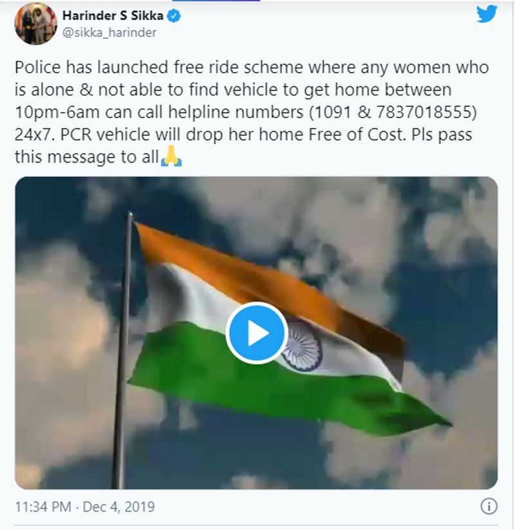This screenshot has width=515, height=529.
Task: Click the @sikka_harinder handle
Action: (109, 32)
